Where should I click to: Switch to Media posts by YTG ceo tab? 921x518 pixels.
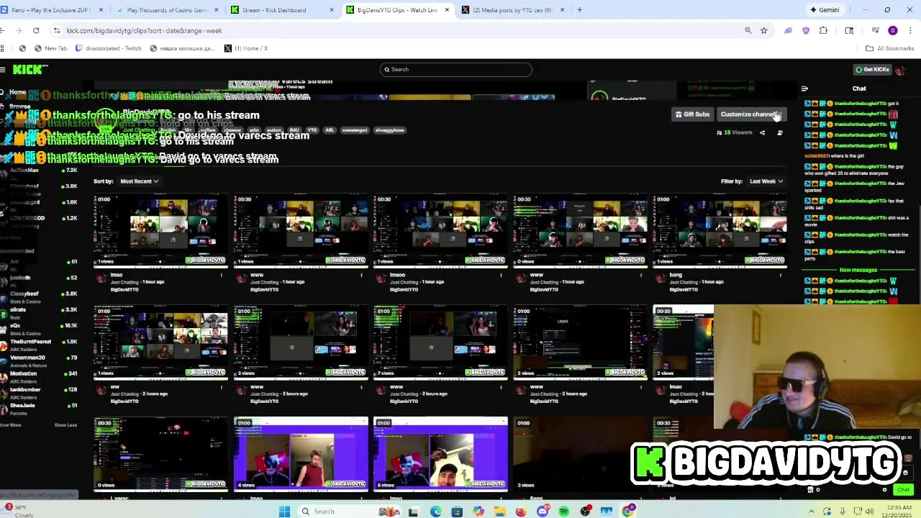(x=512, y=10)
